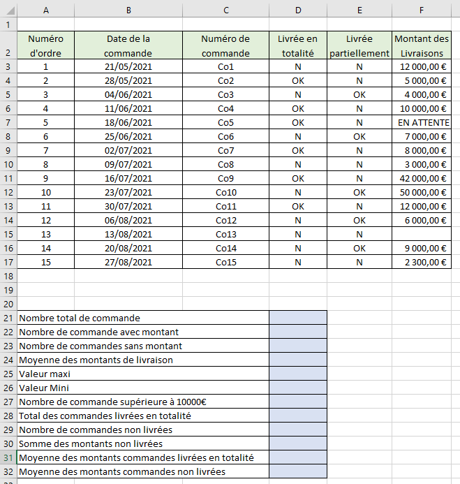
Task: Select column A header
Action: (x=45, y=10)
